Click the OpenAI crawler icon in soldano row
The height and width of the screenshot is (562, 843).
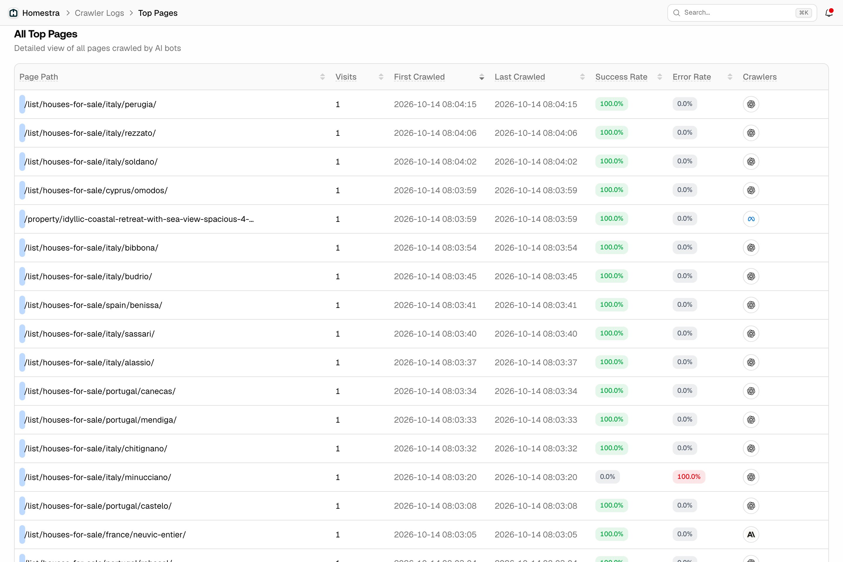(x=751, y=162)
